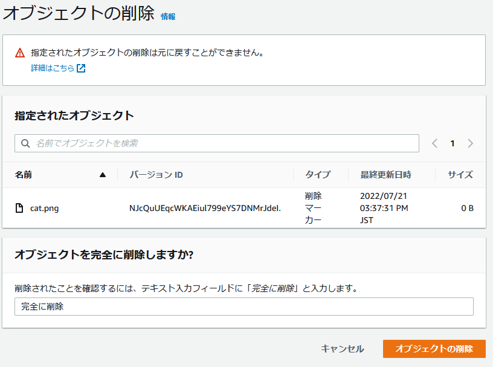Go to previous page with left chevron

(434, 143)
